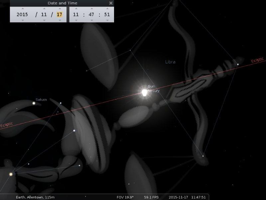Decrement the day value 17
Viewport: 266px width, 200px height.
click(60, 20)
